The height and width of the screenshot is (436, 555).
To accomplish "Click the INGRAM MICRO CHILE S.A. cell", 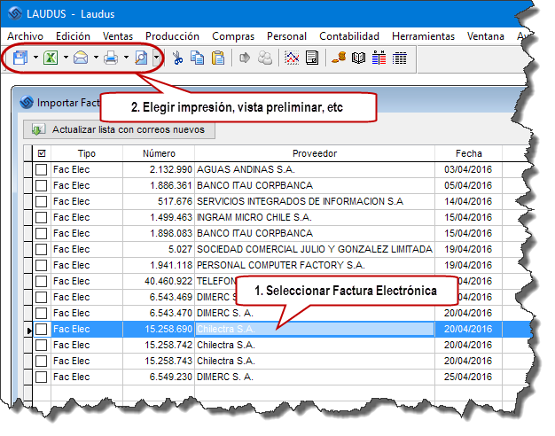I will [x=315, y=217].
